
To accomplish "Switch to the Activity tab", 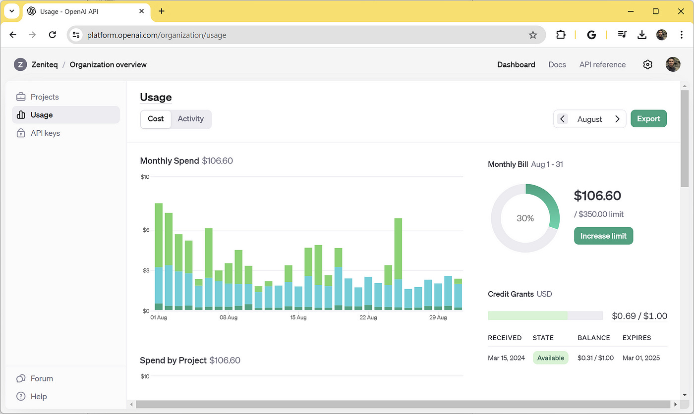I will [x=191, y=119].
